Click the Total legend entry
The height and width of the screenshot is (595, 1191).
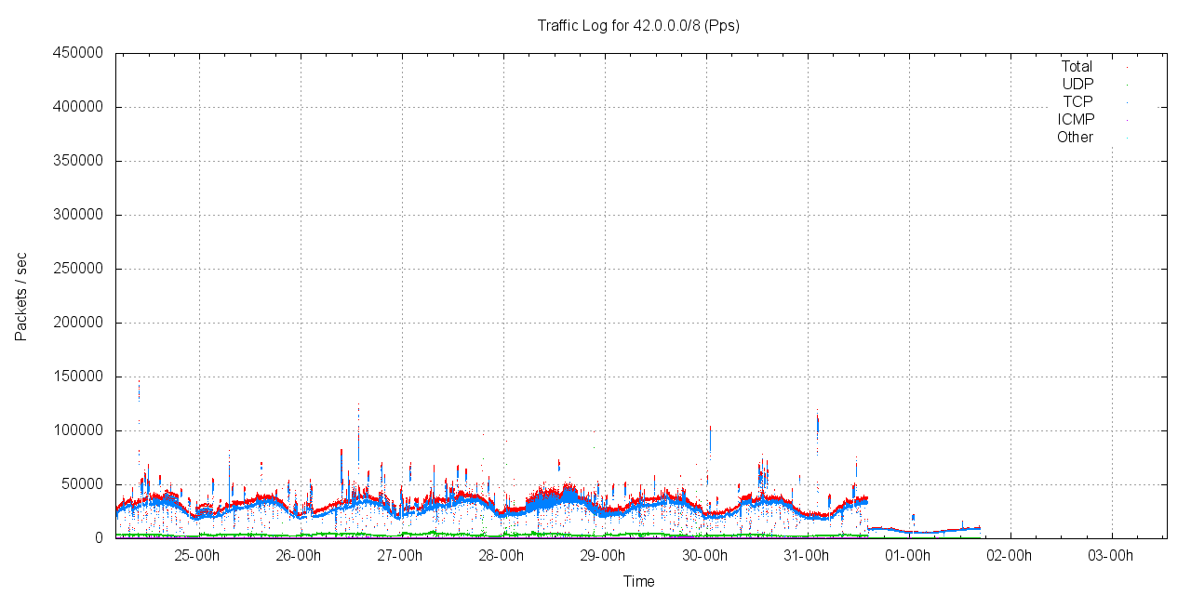point(1077,67)
